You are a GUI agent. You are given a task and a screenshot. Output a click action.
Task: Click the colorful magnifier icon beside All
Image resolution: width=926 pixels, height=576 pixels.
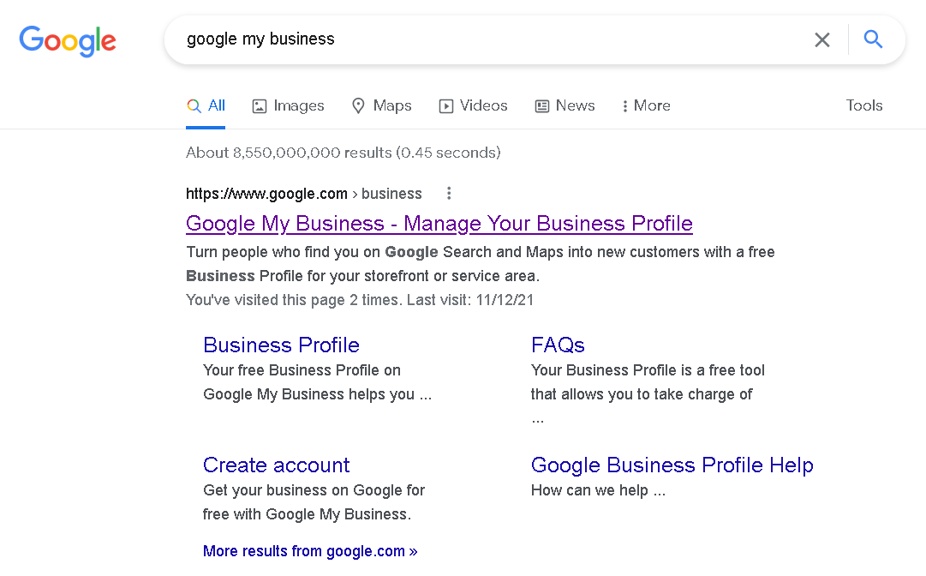point(194,106)
